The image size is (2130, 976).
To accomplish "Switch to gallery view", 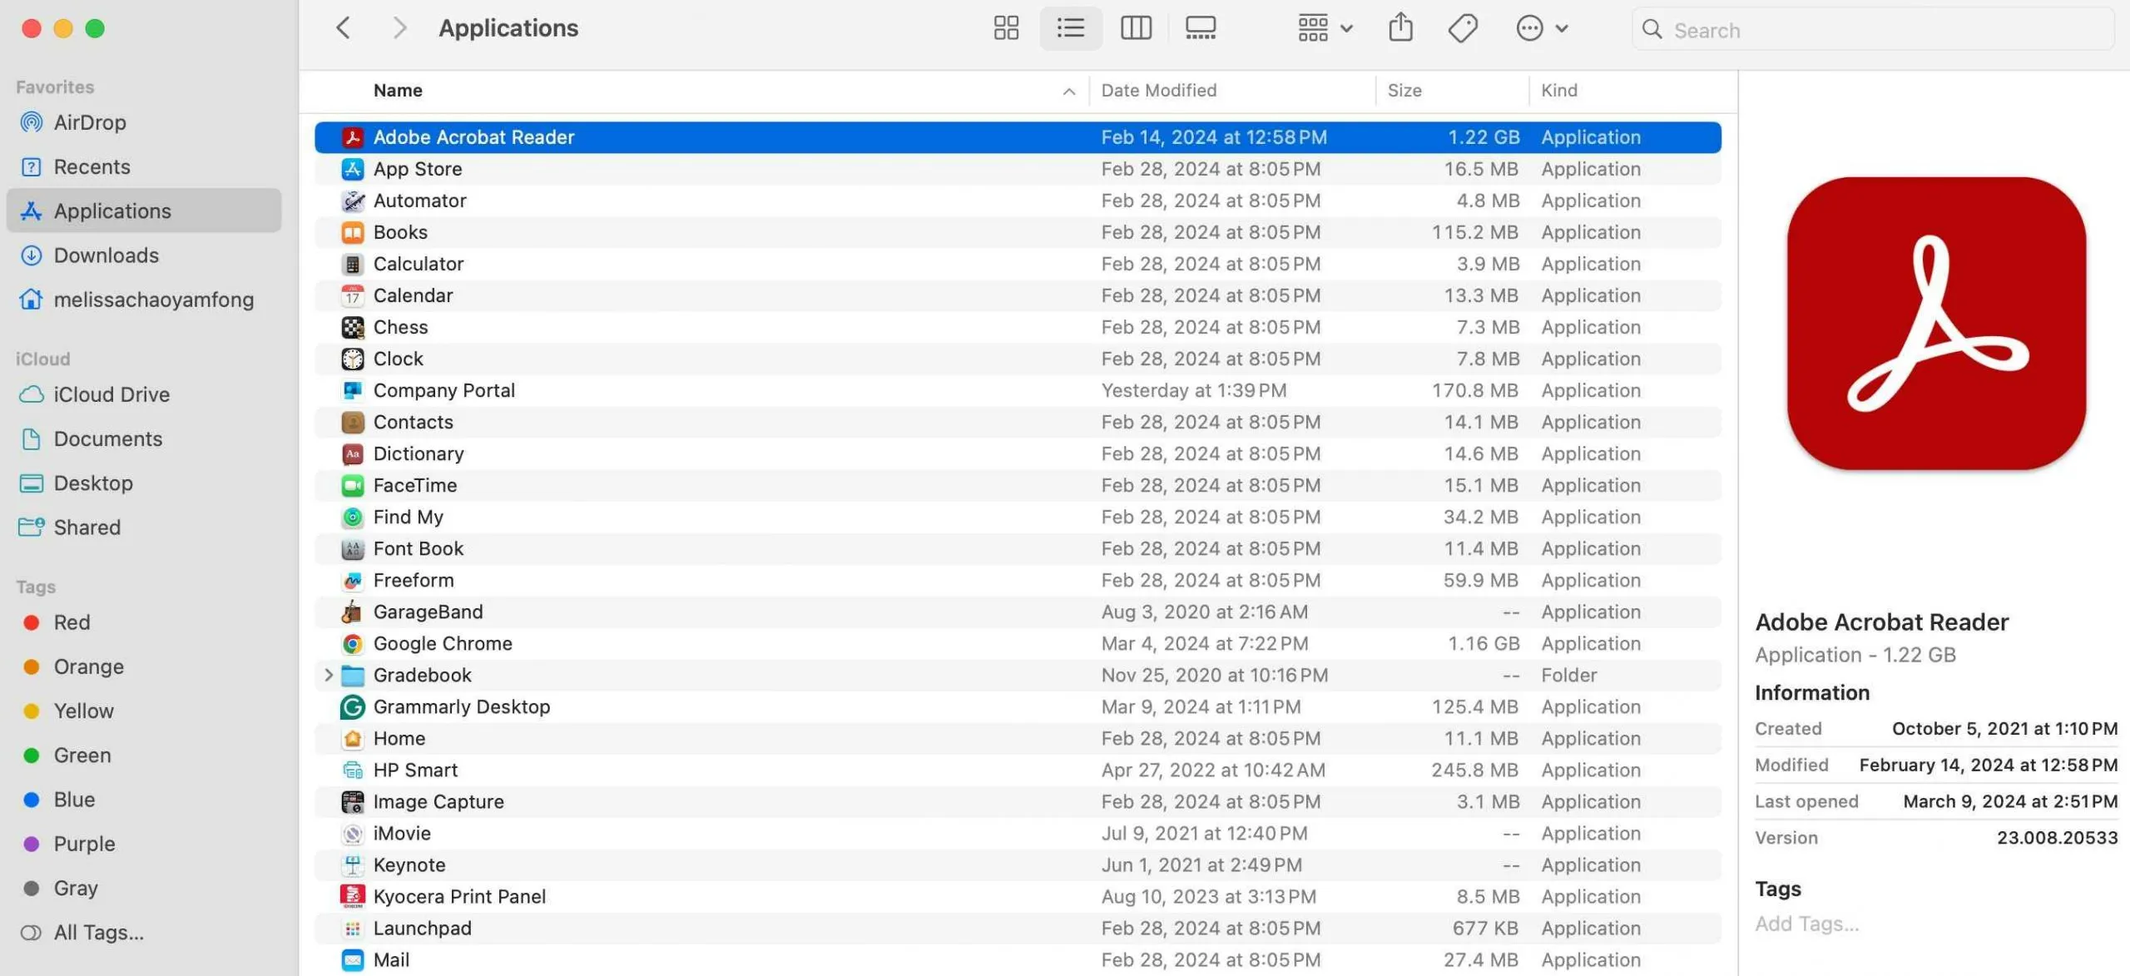I will (x=1199, y=27).
